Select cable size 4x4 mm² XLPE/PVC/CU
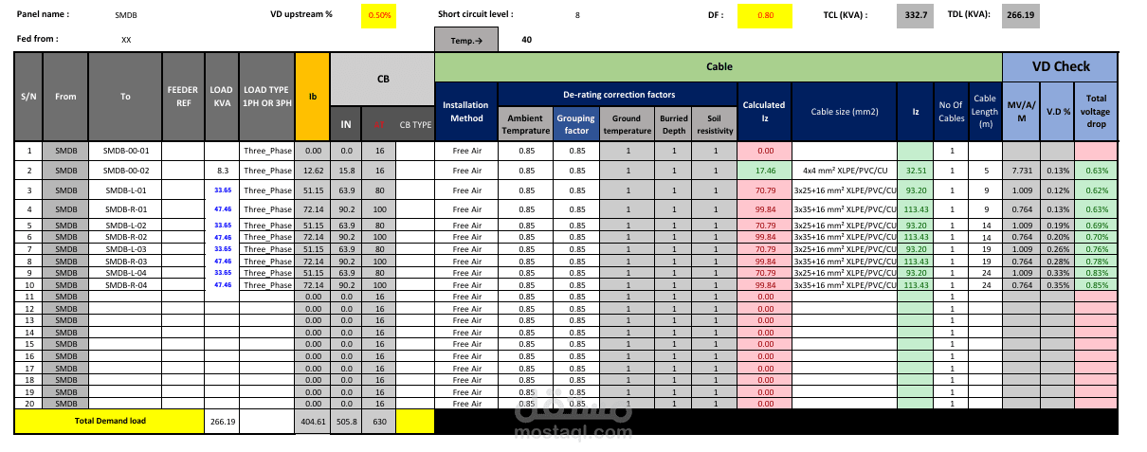The image size is (1147, 452). click(844, 171)
